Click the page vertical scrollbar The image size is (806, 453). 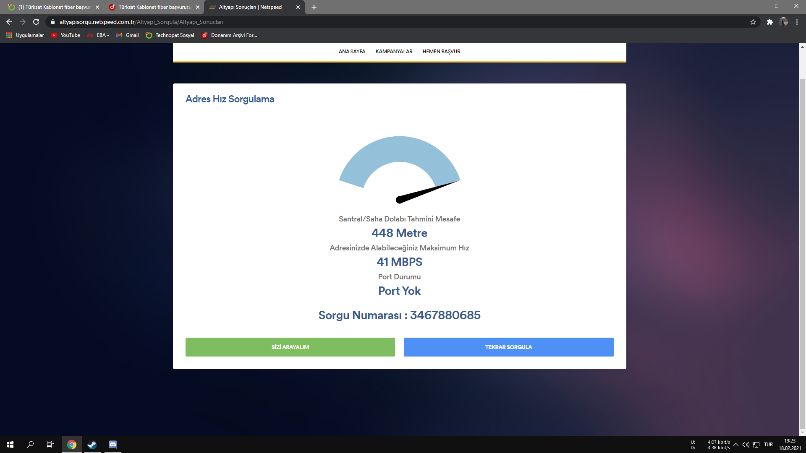802,252
